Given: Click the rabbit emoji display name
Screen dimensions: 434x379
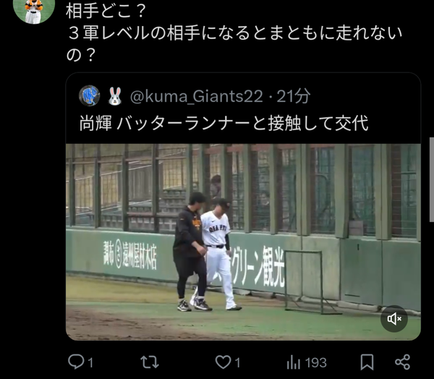Looking at the screenshot, I should pyautogui.click(x=115, y=96).
